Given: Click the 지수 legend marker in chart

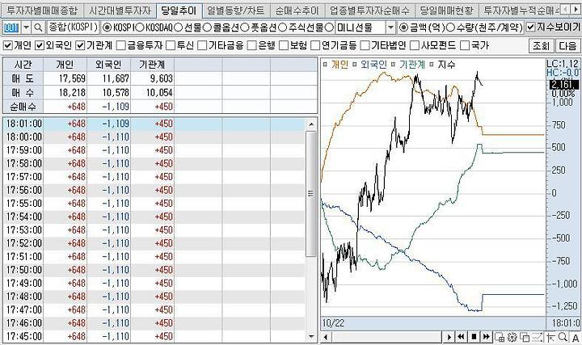Looking at the screenshot, I should [432, 65].
